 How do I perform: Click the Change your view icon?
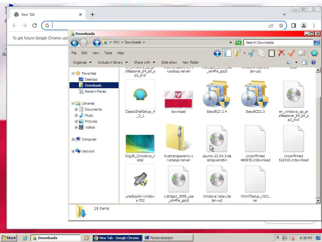click(x=289, y=62)
